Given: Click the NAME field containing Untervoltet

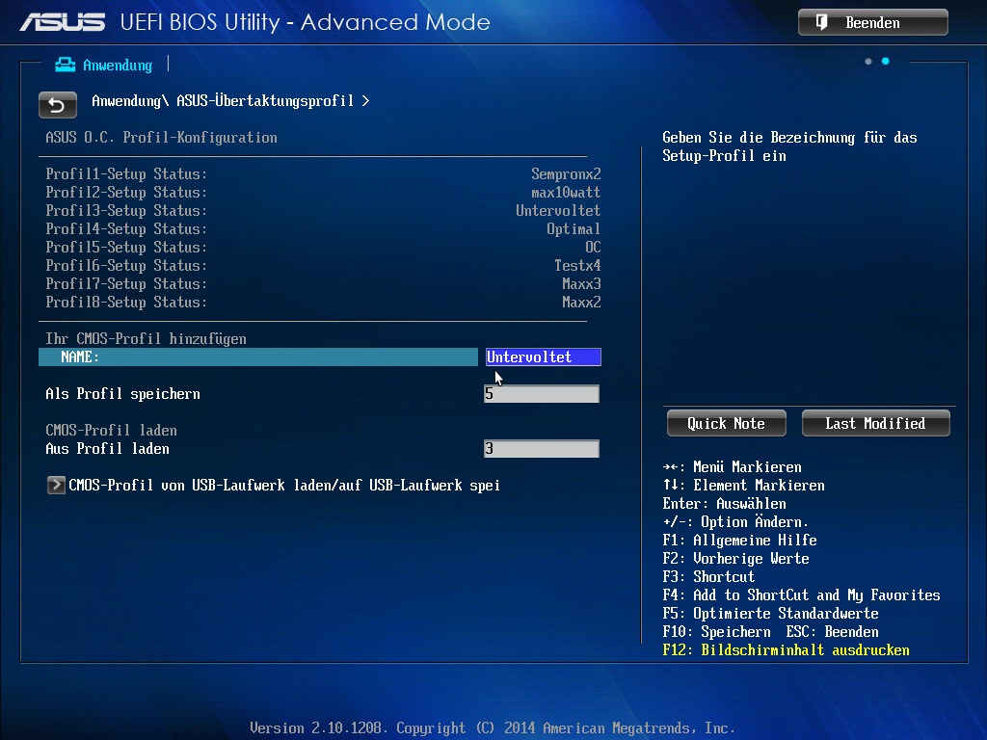Looking at the screenshot, I should pos(544,357).
